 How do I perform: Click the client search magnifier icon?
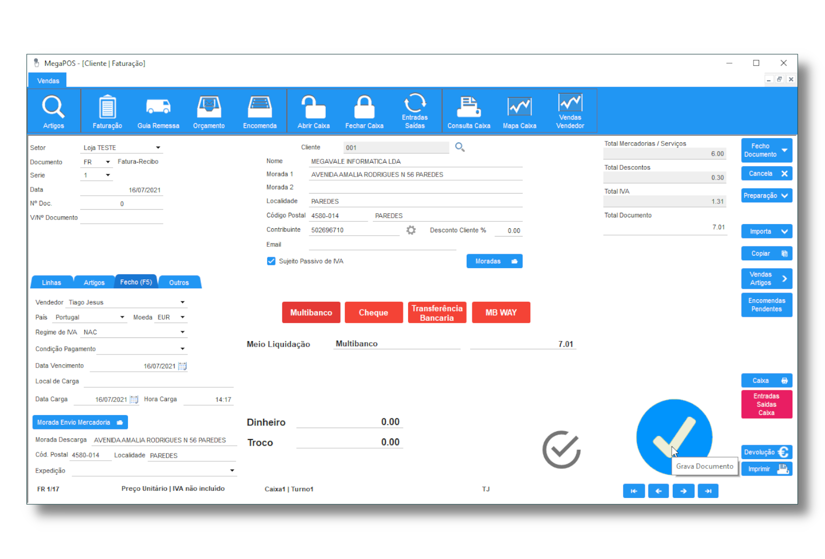click(x=460, y=148)
